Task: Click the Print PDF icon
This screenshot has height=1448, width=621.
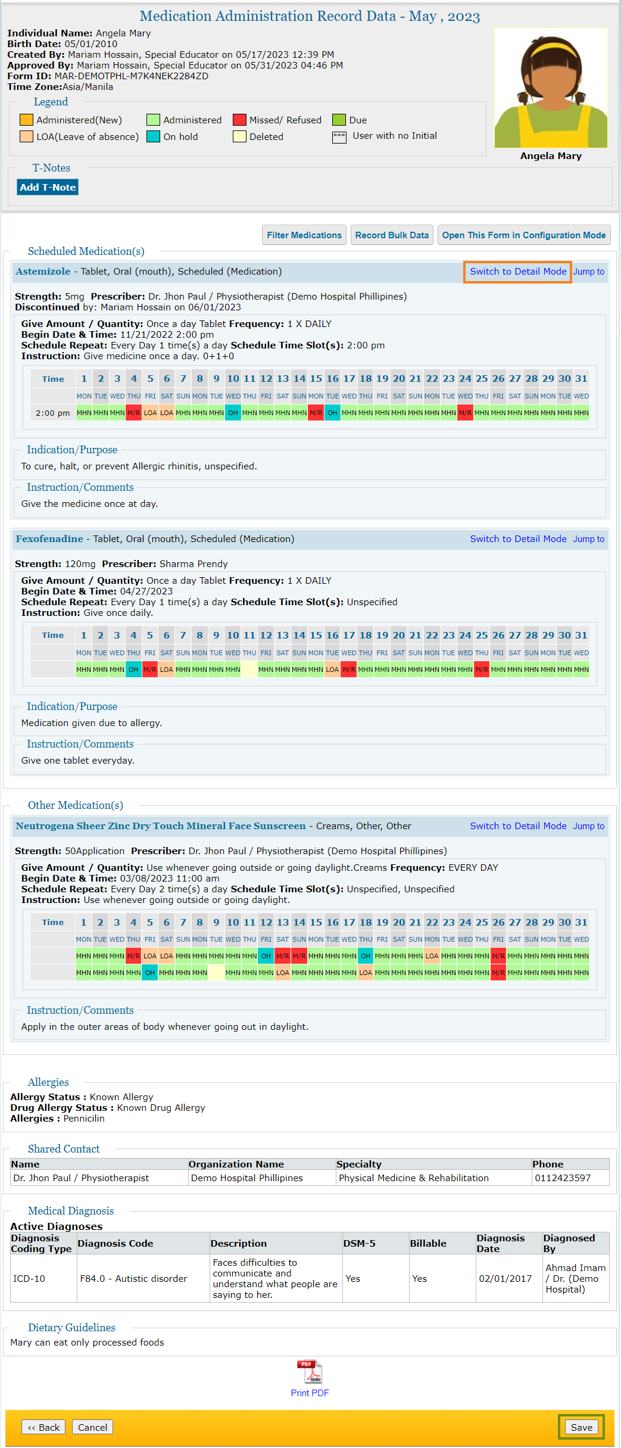Action: (x=310, y=1371)
